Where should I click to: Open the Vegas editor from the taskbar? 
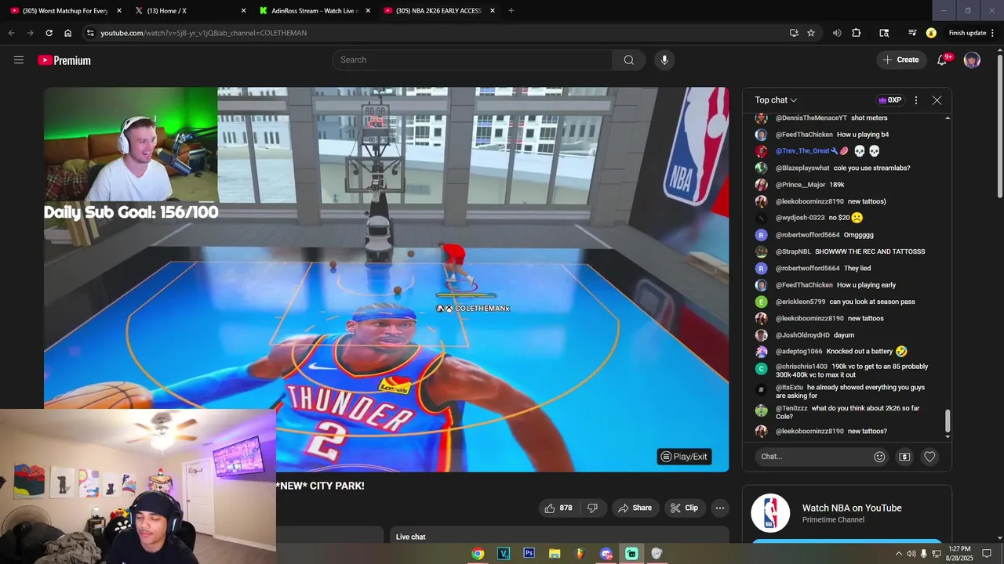tap(504, 554)
